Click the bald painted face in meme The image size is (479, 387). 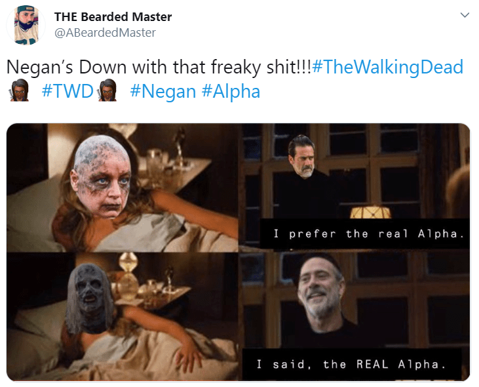(x=101, y=176)
